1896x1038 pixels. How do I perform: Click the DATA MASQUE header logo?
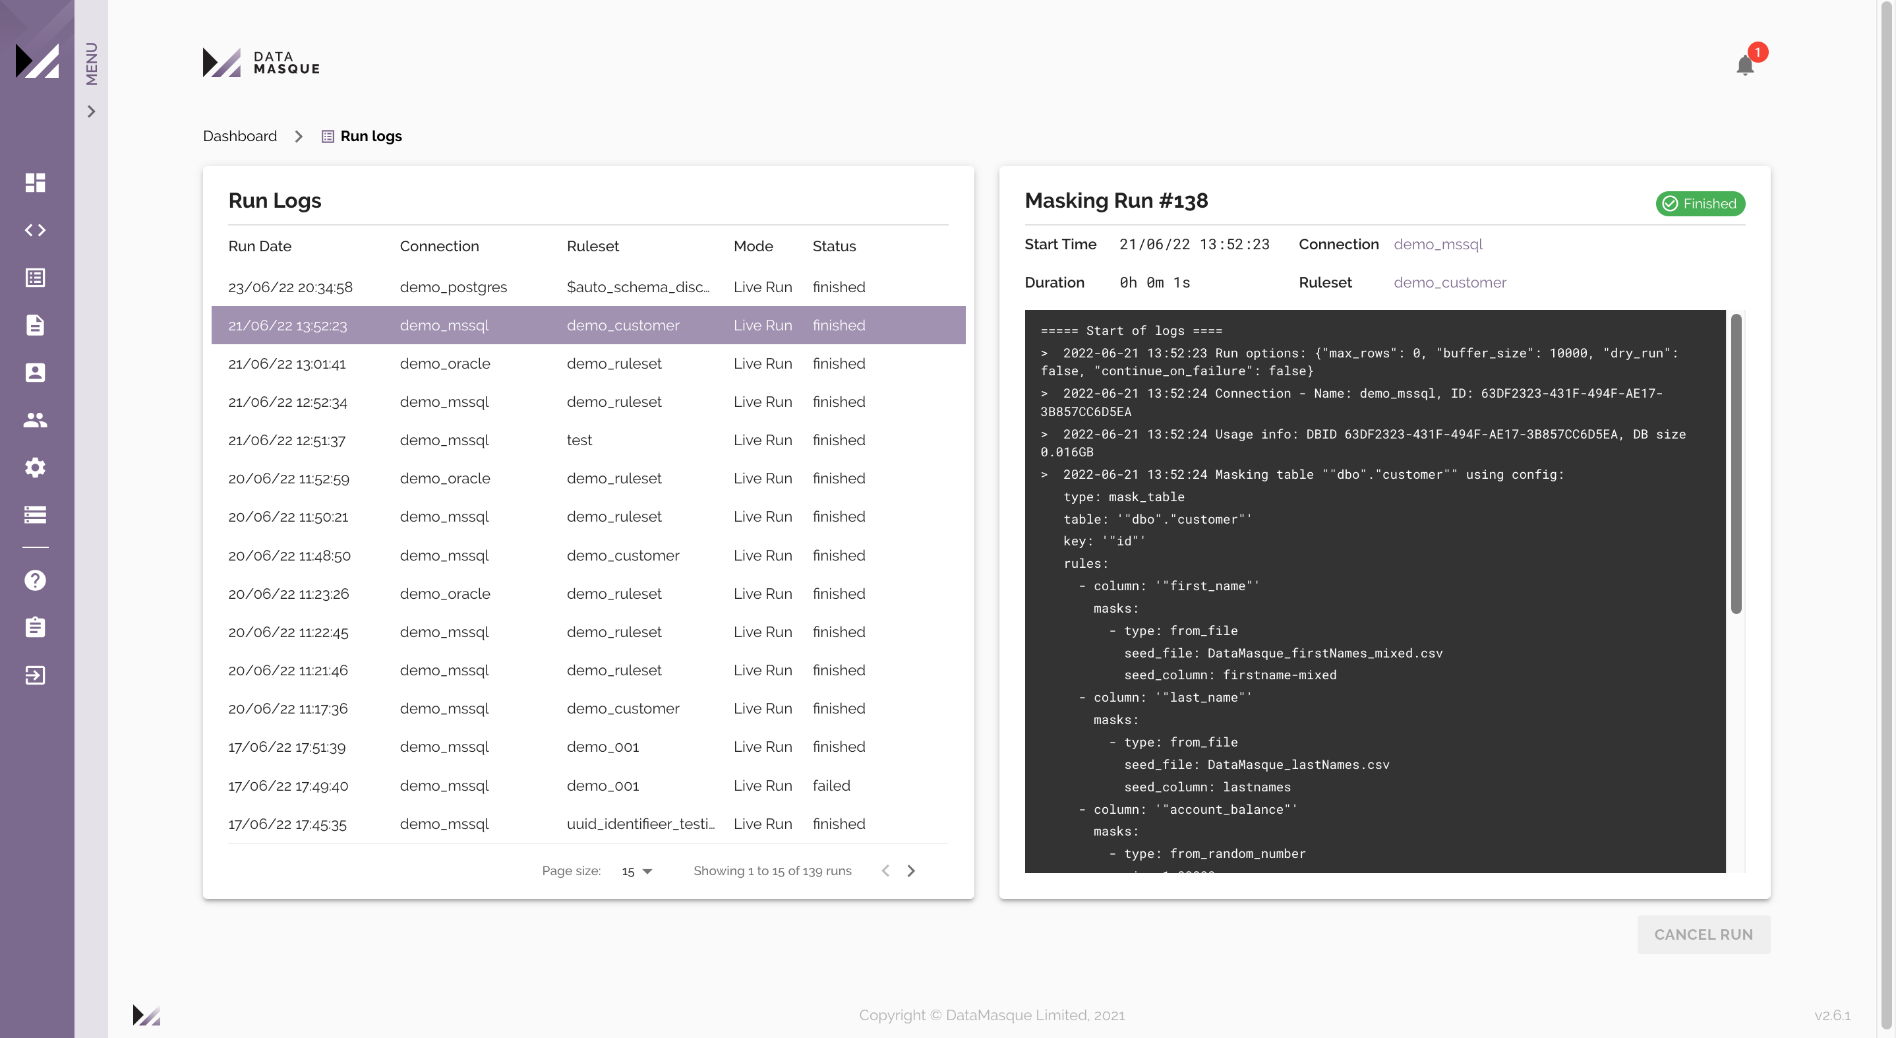pos(261,63)
